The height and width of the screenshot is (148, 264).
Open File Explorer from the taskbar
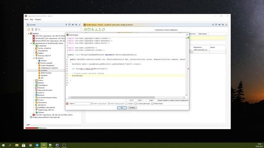pyautogui.click(x=17, y=145)
